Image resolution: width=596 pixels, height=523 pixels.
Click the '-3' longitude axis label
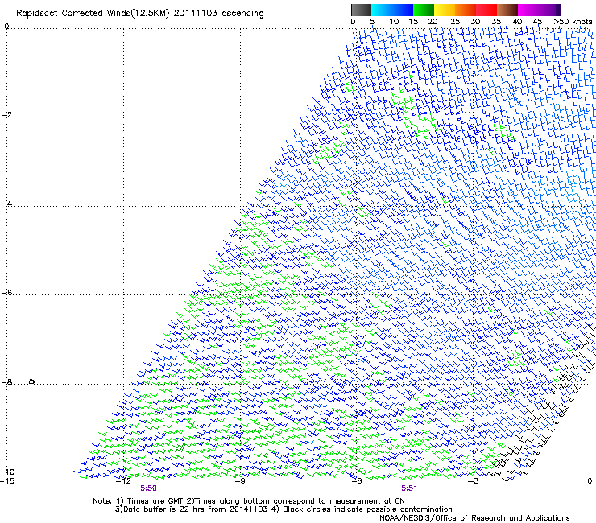click(x=474, y=481)
